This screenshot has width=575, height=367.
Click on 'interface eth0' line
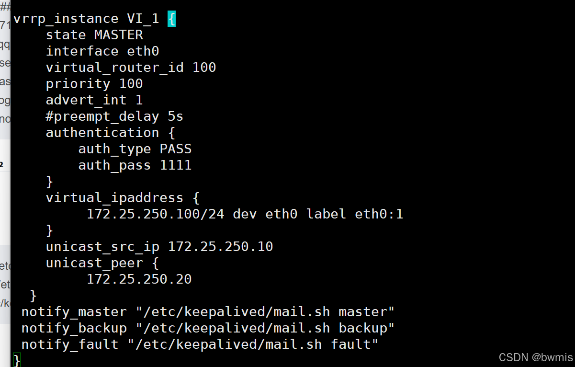click(102, 51)
